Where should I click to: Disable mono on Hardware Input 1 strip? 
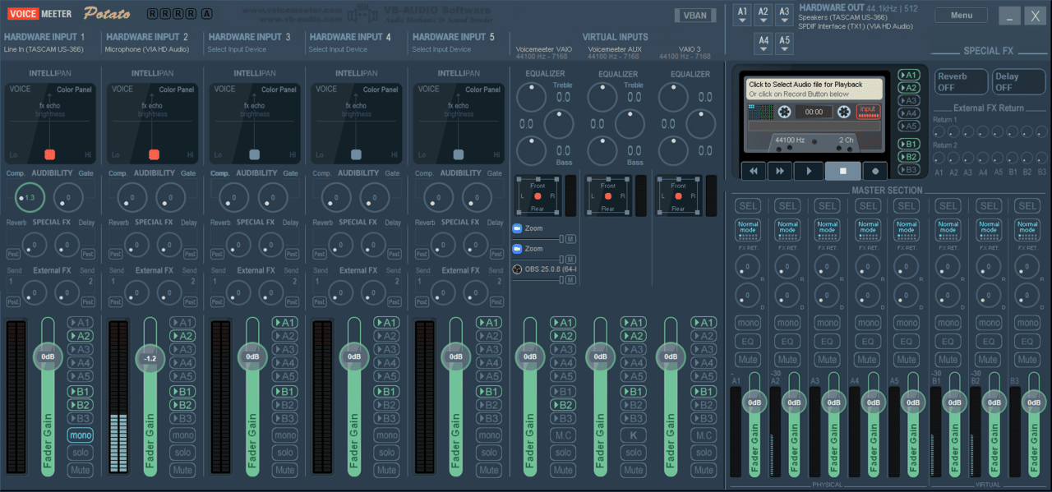81,435
